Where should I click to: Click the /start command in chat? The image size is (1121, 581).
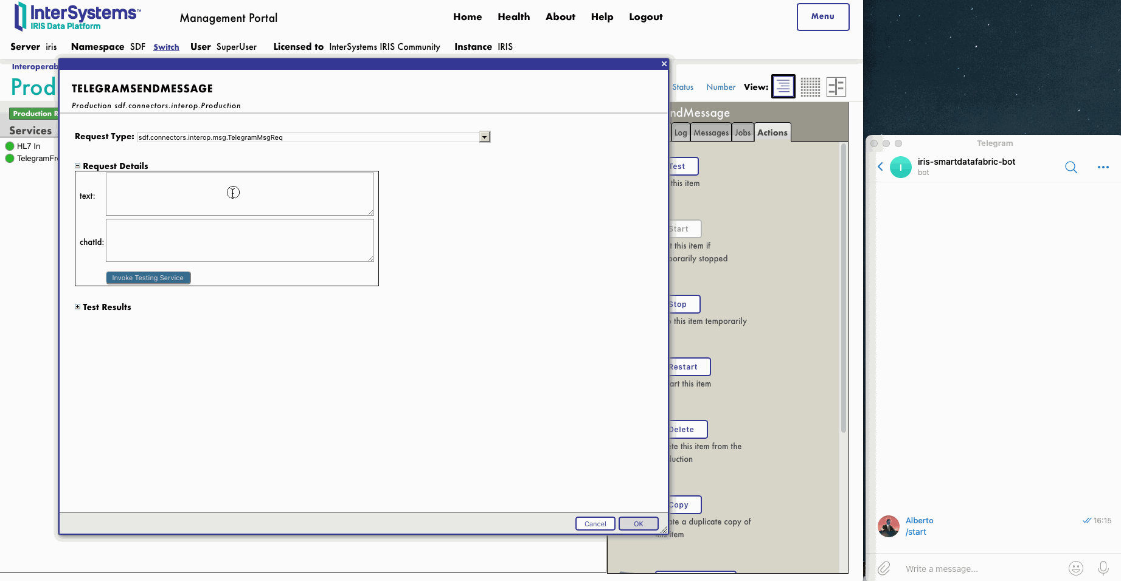point(915,532)
